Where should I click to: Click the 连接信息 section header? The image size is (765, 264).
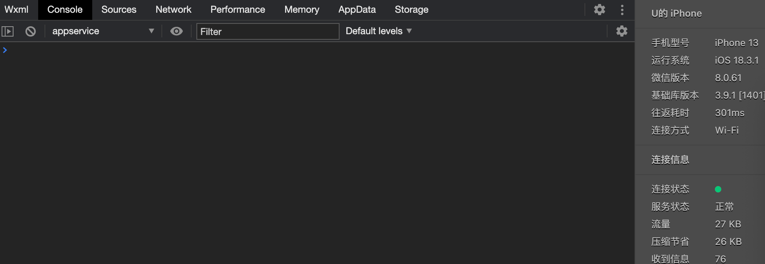(670, 160)
